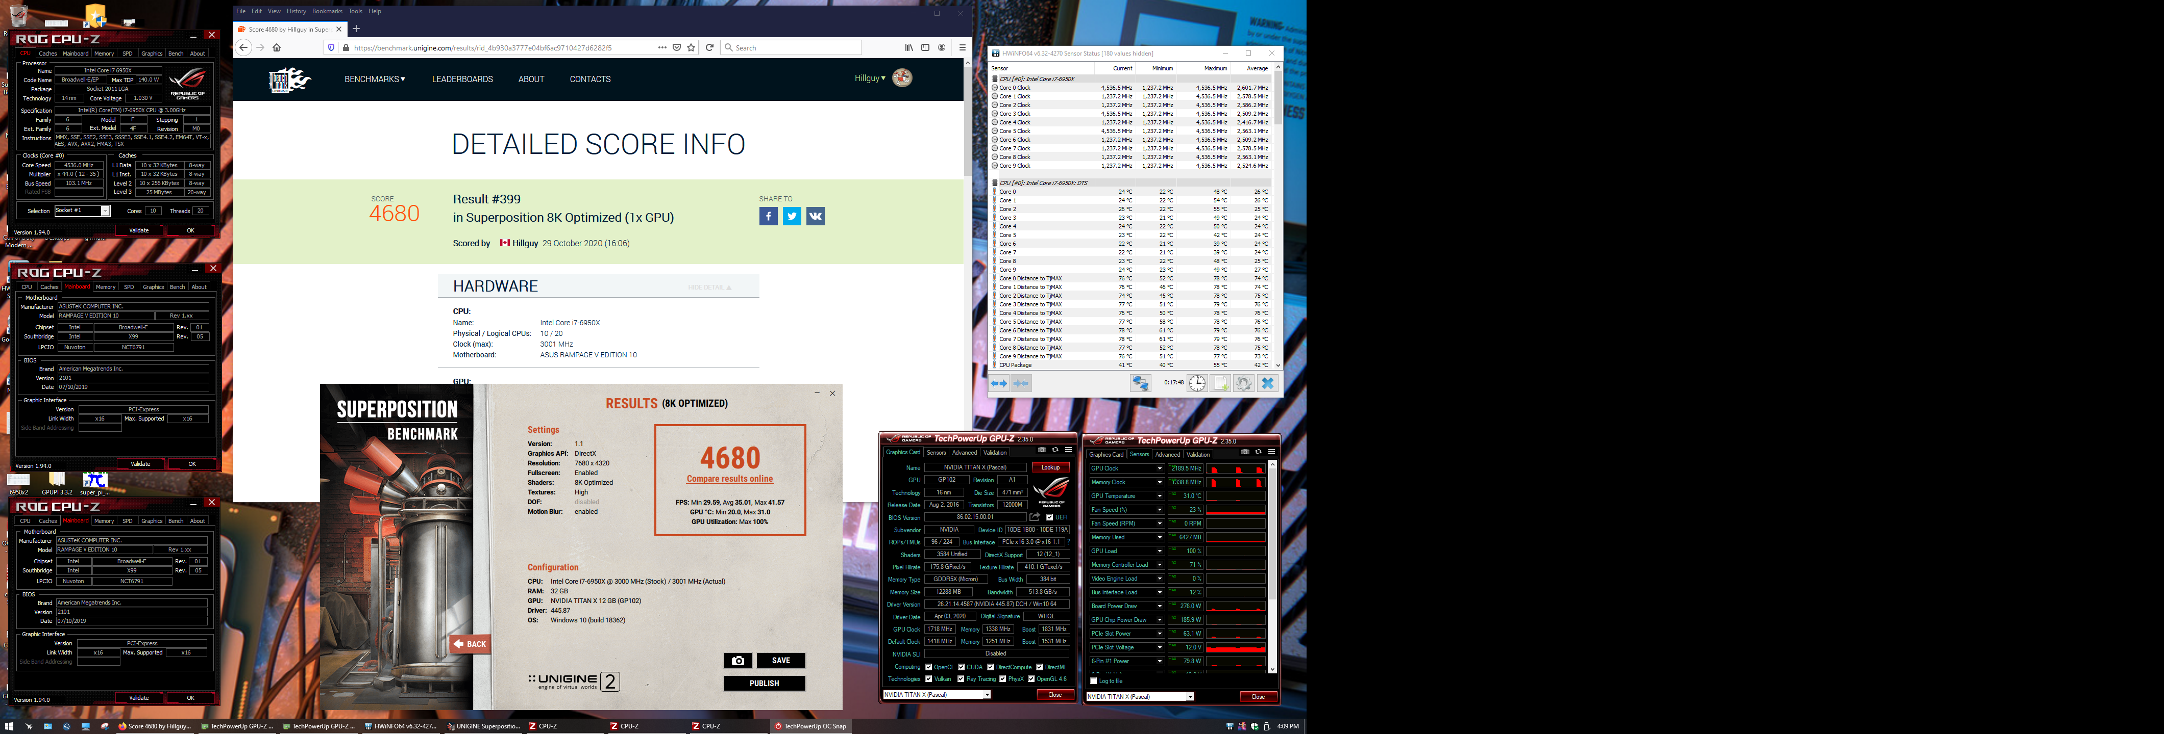This screenshot has width=2164, height=734.
Task: Open Firefox library icon
Action: [x=909, y=48]
